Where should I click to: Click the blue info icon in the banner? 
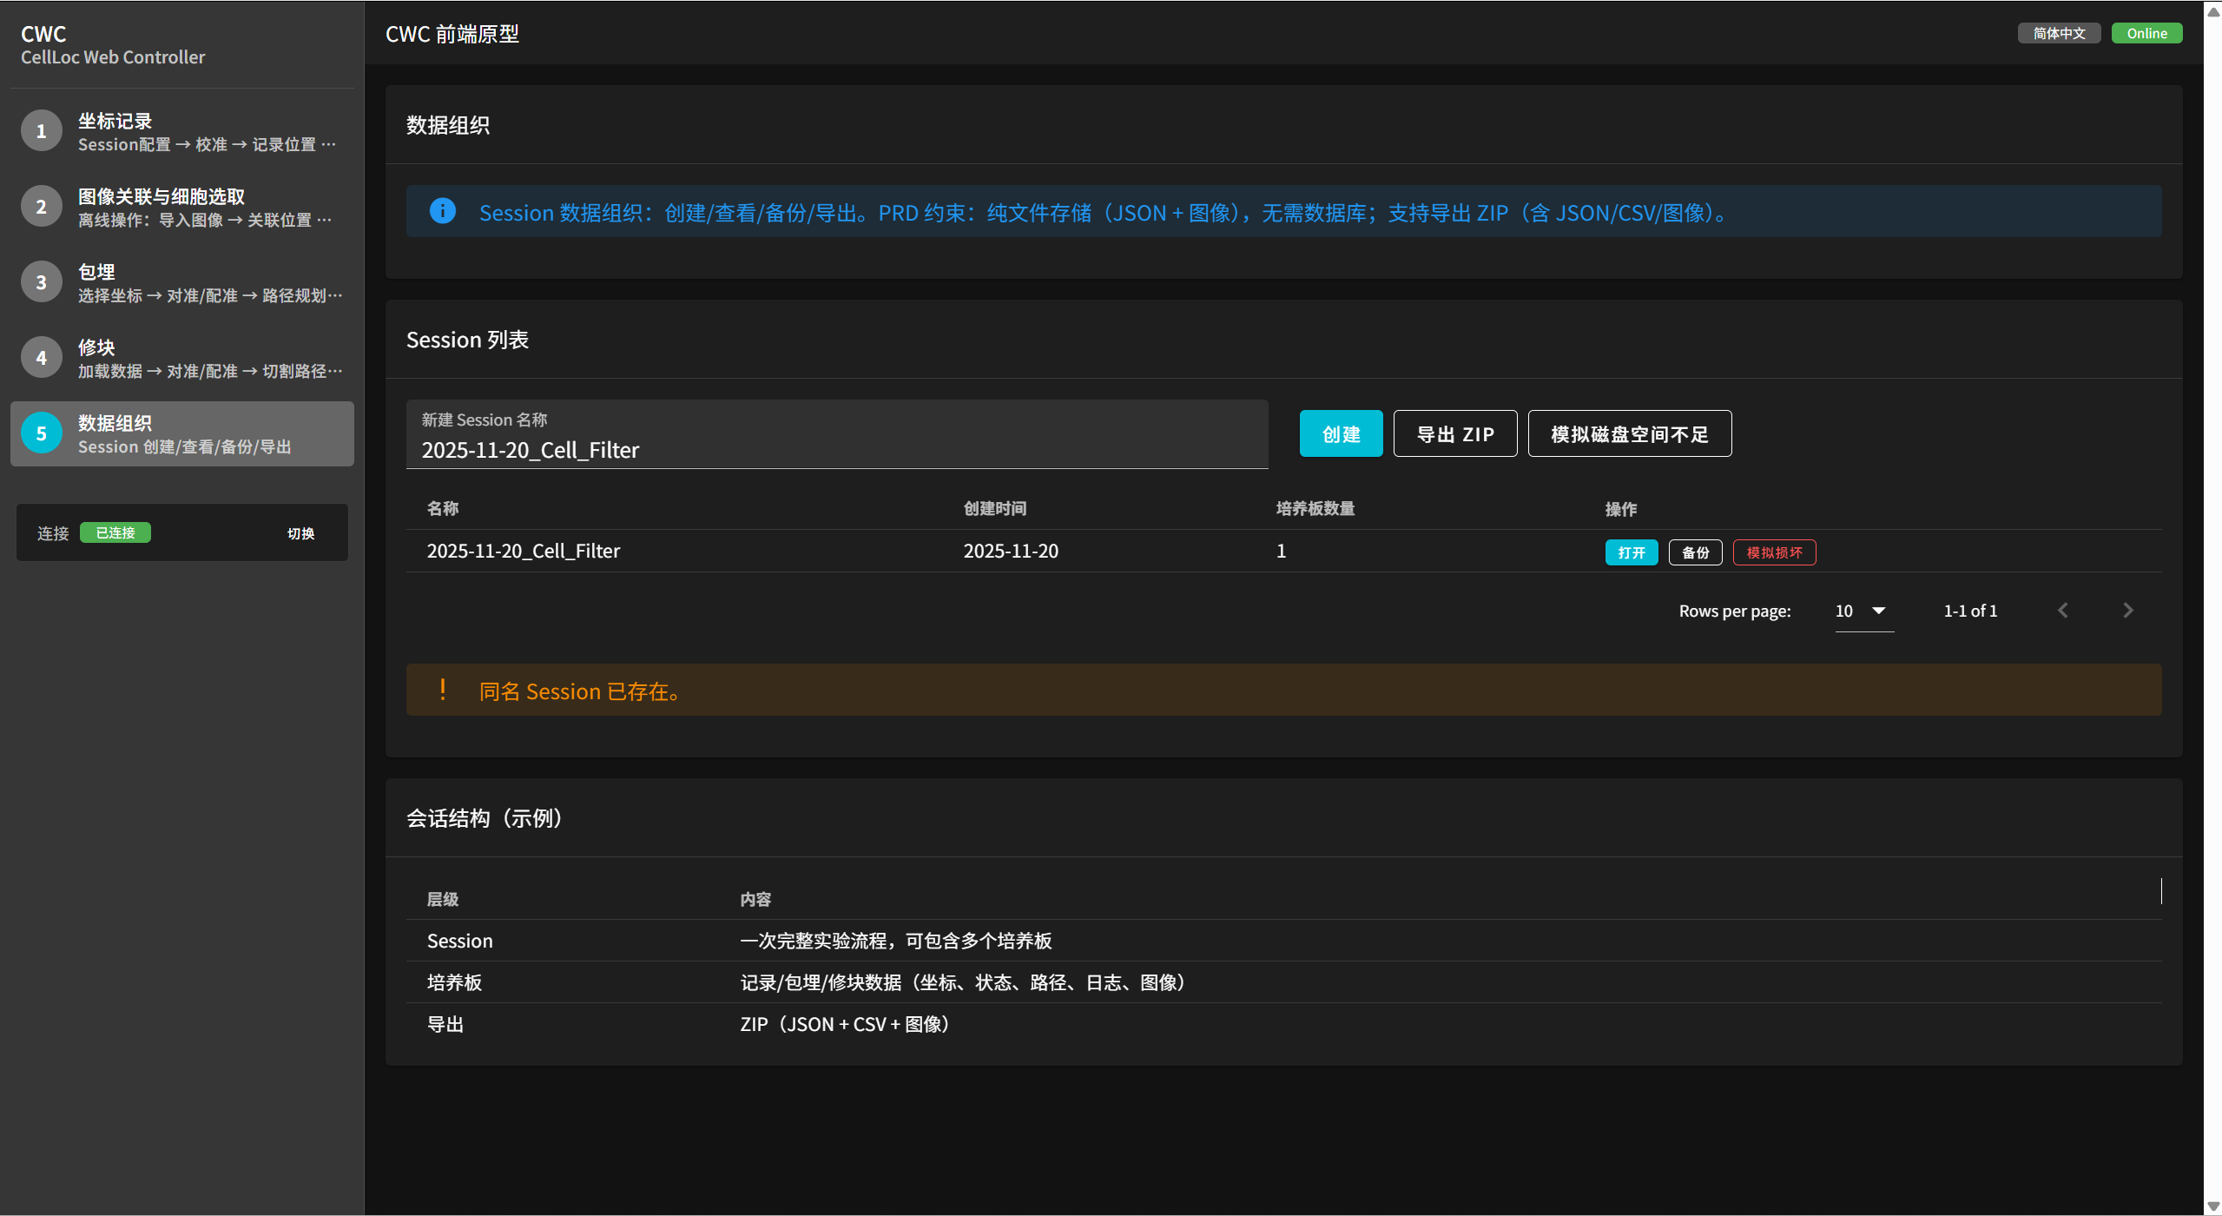tap(443, 211)
